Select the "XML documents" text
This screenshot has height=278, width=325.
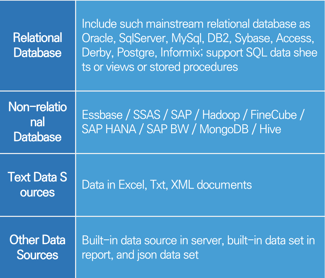211,185
